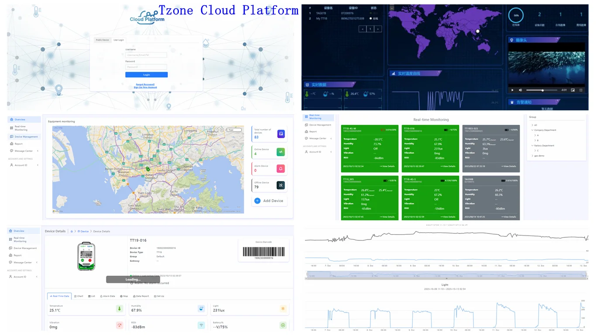Open Overview in the Device Details sidebar
Viewport: 596px width, 335px height.
pyautogui.click(x=24, y=231)
